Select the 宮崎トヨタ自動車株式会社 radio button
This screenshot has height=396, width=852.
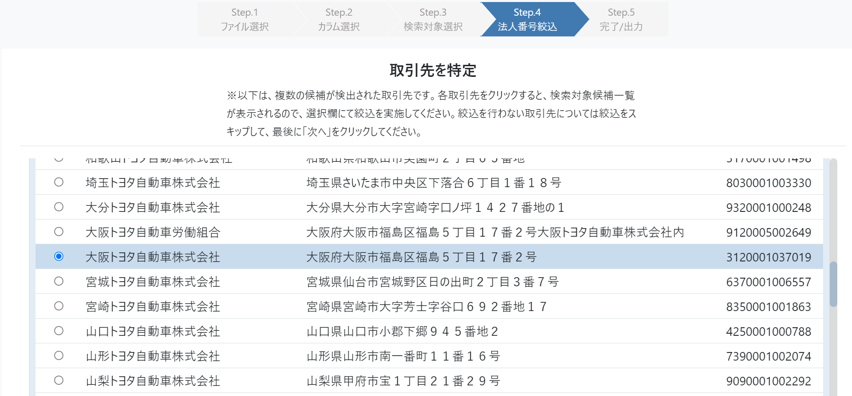59,306
